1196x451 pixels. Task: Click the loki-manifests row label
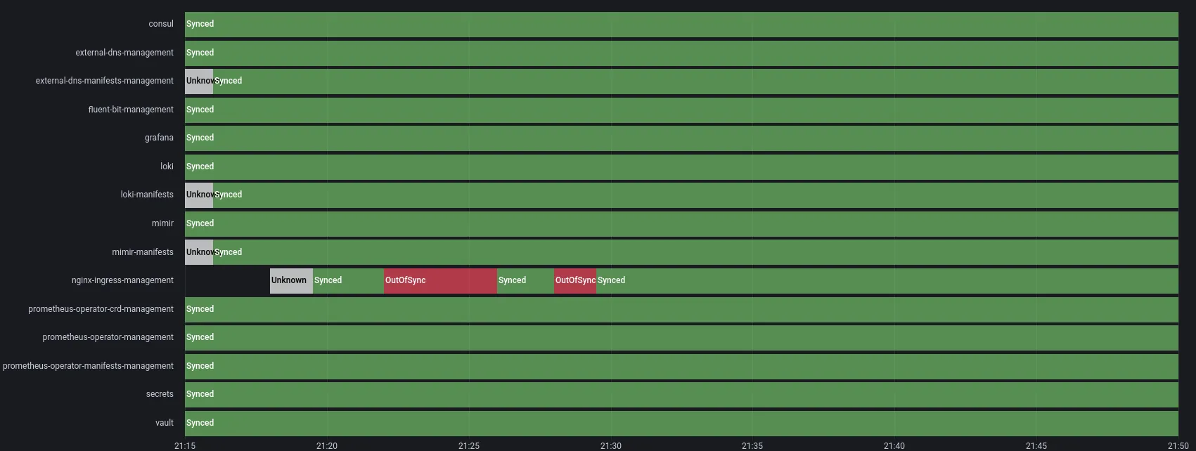click(147, 195)
